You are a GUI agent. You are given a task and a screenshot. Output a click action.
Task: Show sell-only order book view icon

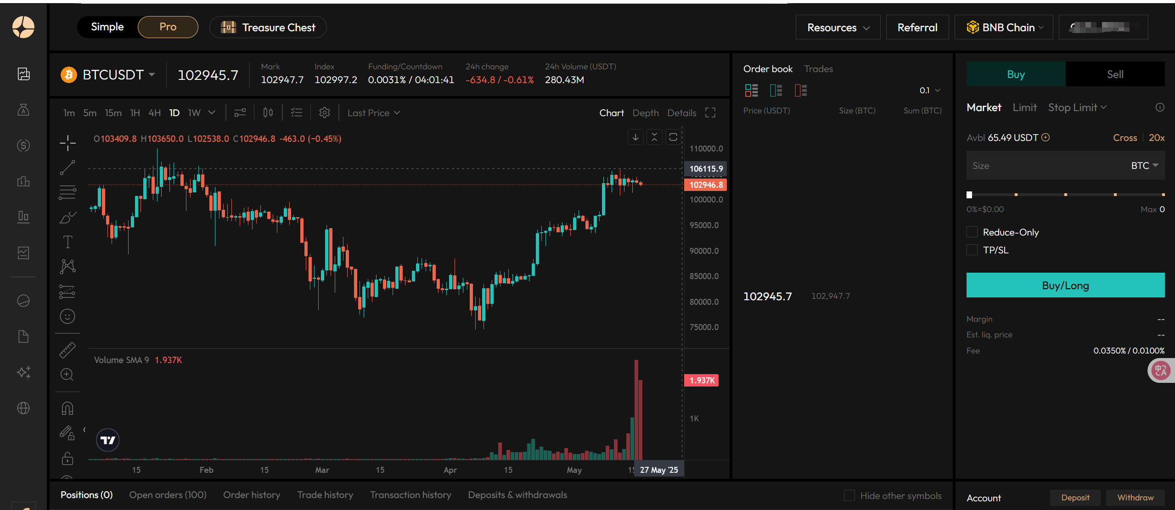click(x=800, y=90)
